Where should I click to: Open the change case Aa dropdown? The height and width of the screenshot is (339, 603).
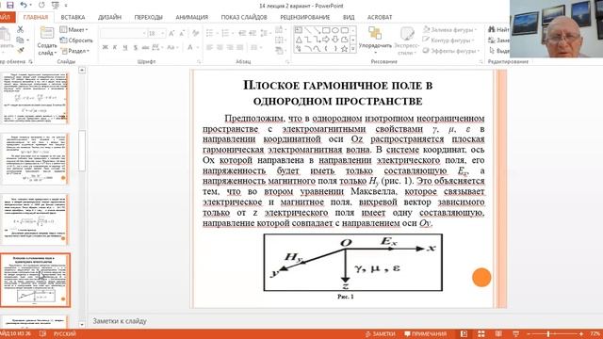click(x=171, y=48)
